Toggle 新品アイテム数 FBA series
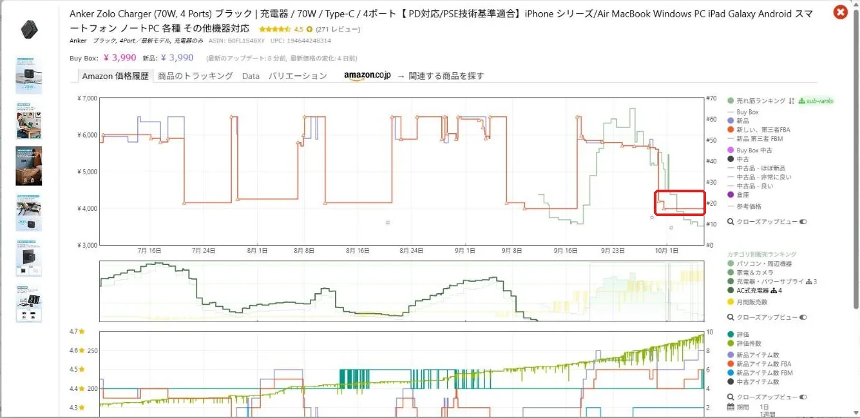This screenshot has width=860, height=418. [x=760, y=364]
